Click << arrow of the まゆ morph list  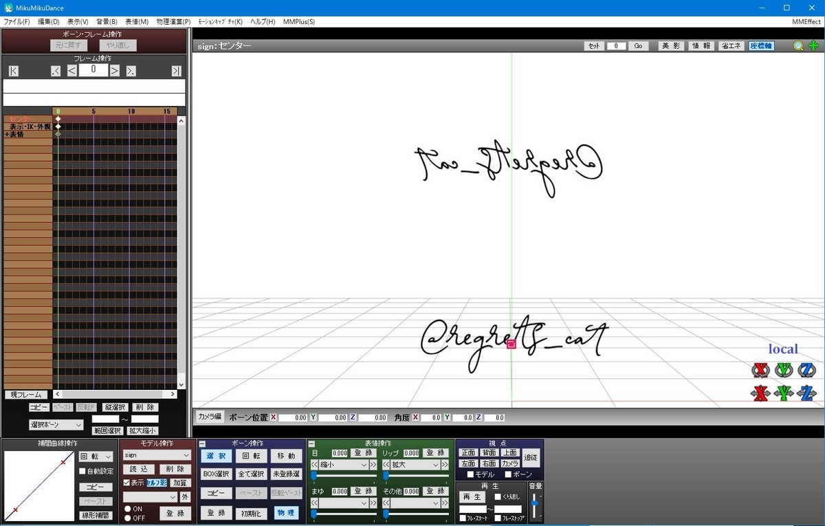coord(315,503)
